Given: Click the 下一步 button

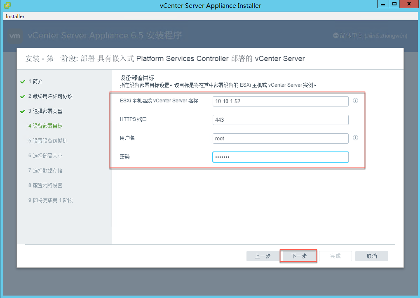Looking at the screenshot, I should [299, 256].
